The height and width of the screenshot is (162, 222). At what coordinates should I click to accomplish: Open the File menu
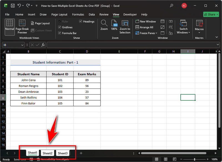pyautogui.click(x=7, y=14)
